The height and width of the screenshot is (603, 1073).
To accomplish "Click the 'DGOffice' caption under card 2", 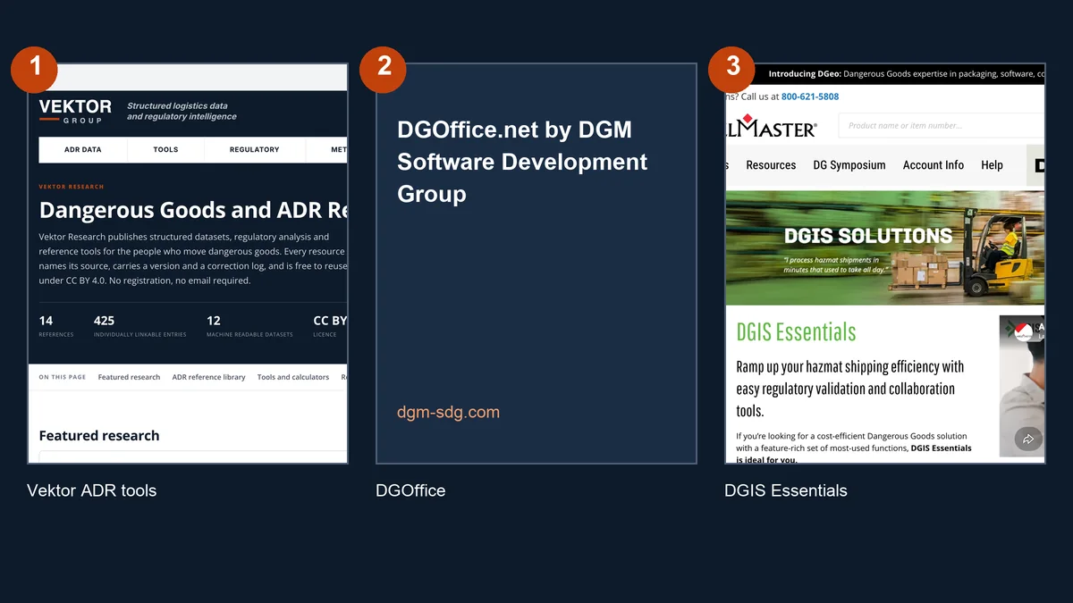I will tap(410, 490).
